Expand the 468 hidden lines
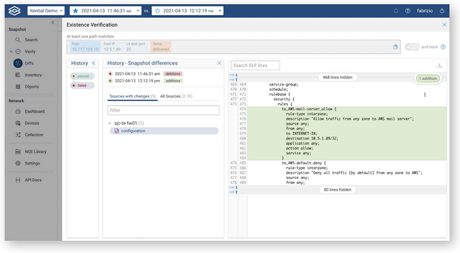This screenshot has width=460, height=253. click(338, 76)
